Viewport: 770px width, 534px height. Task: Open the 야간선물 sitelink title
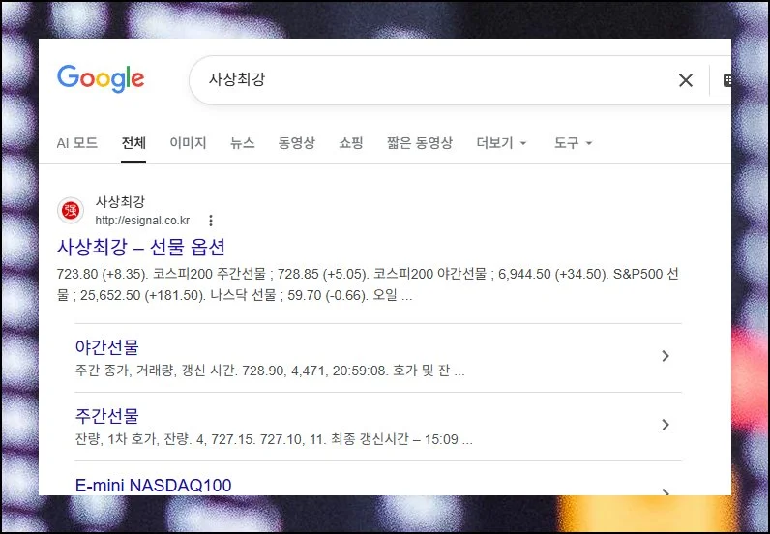pos(106,347)
